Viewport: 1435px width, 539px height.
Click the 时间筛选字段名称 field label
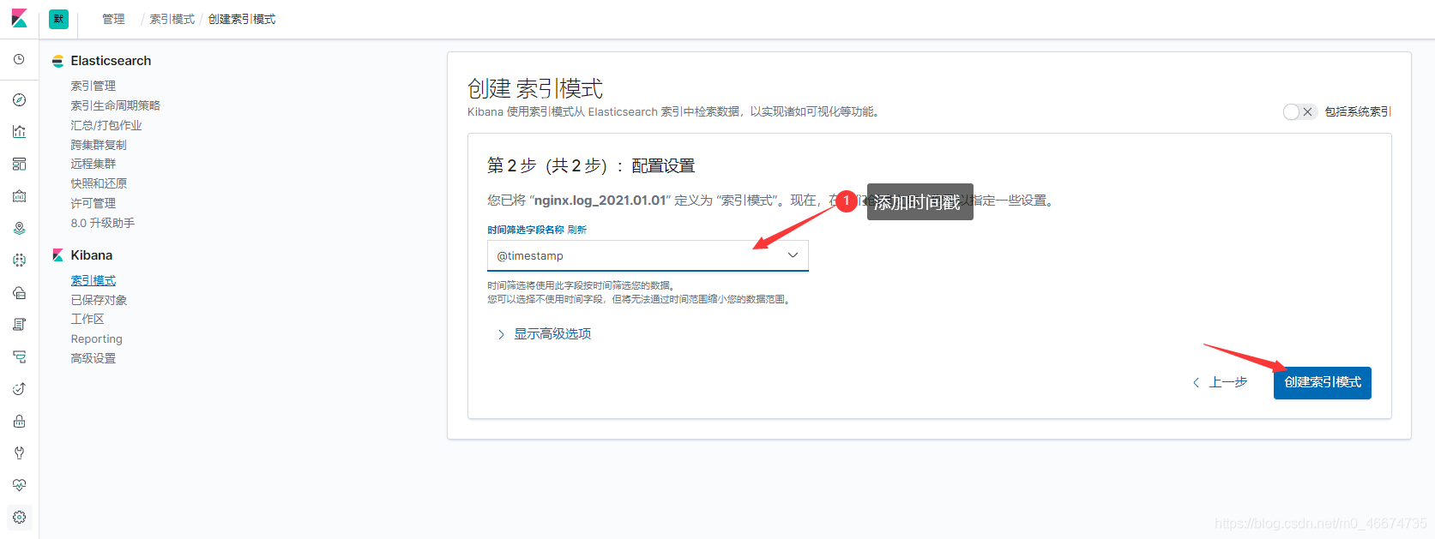pos(525,230)
